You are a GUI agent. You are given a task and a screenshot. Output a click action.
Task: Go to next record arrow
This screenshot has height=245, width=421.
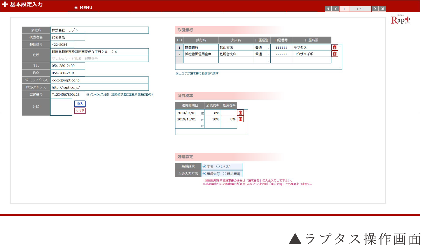click(x=375, y=9)
